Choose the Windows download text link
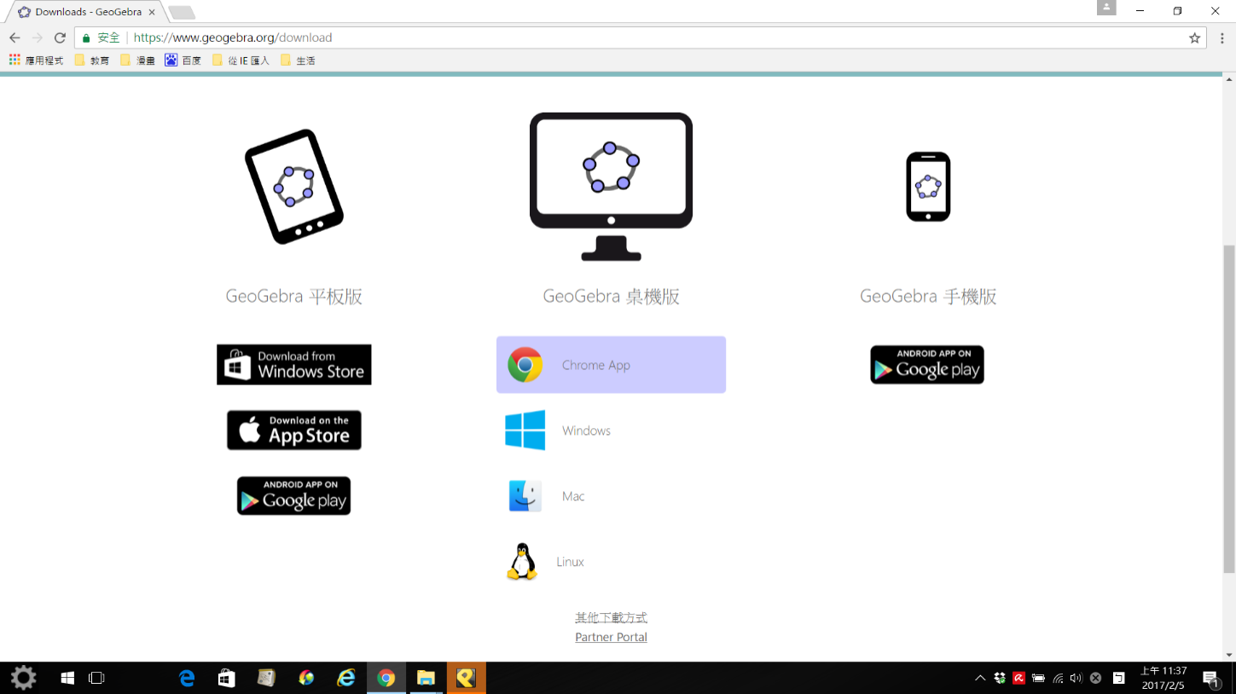The width and height of the screenshot is (1236, 694). pyautogui.click(x=586, y=431)
